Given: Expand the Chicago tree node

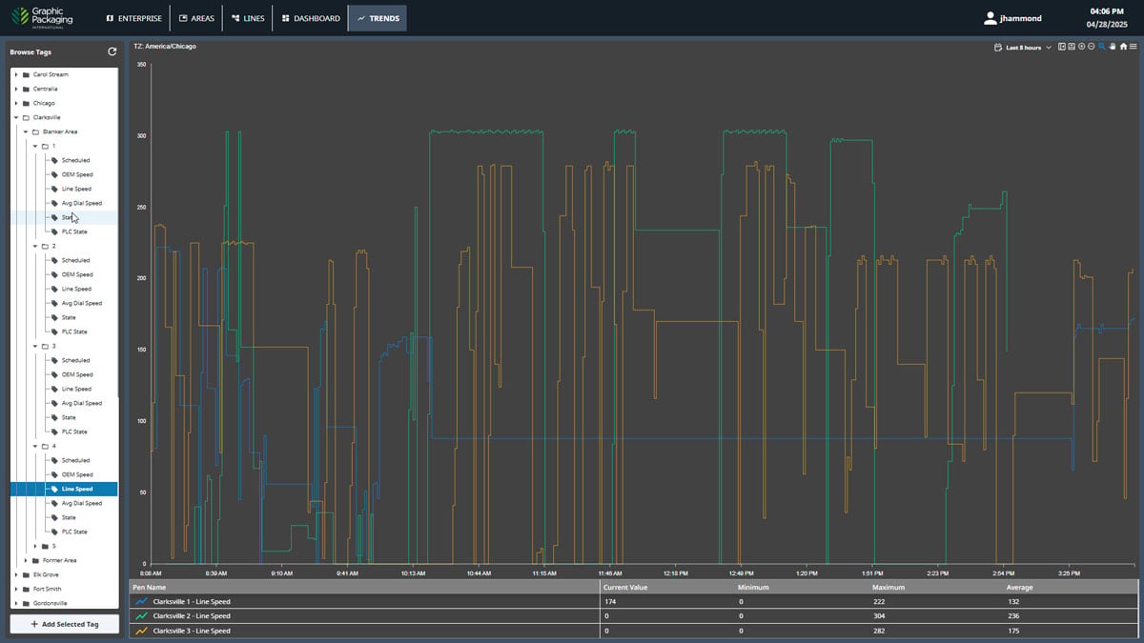Looking at the screenshot, I should (x=16, y=103).
